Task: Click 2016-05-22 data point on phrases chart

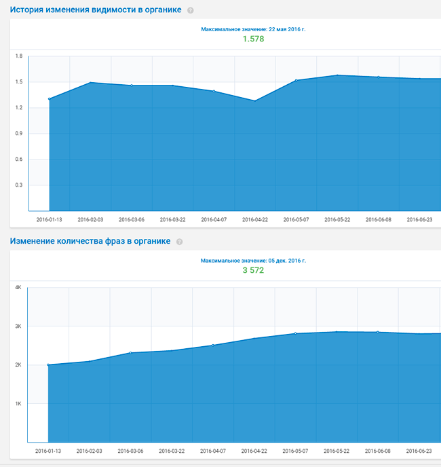Action: pos(337,332)
